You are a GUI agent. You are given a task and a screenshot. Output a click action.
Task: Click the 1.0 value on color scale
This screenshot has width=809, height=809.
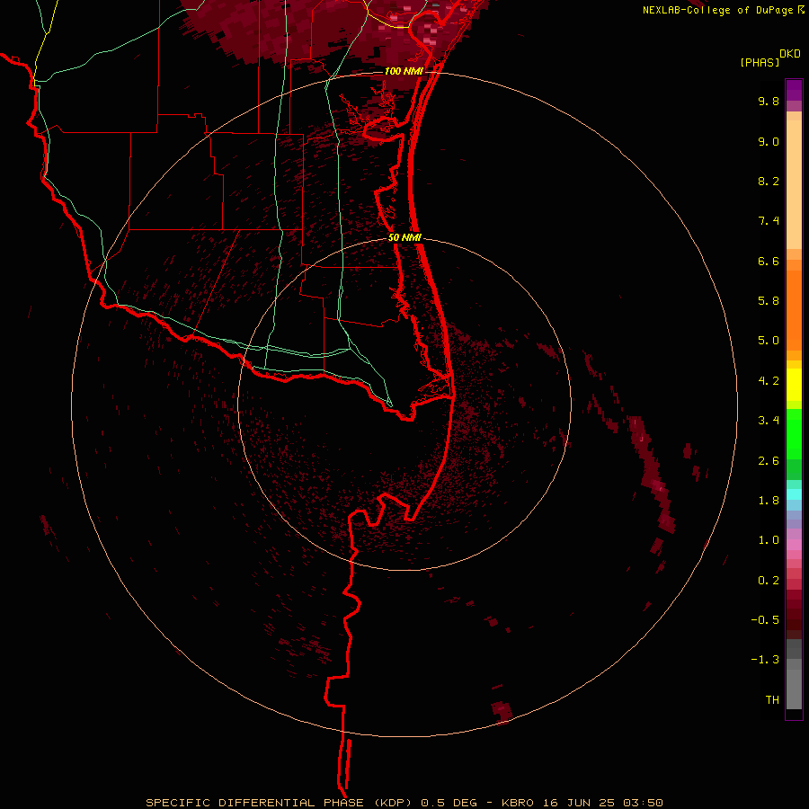click(769, 540)
